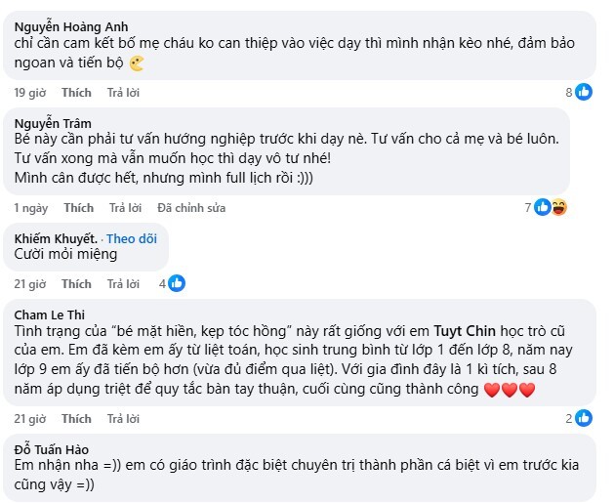Reply to Nguyễn Trâm's comment
The image size is (614, 503).
click(x=125, y=208)
